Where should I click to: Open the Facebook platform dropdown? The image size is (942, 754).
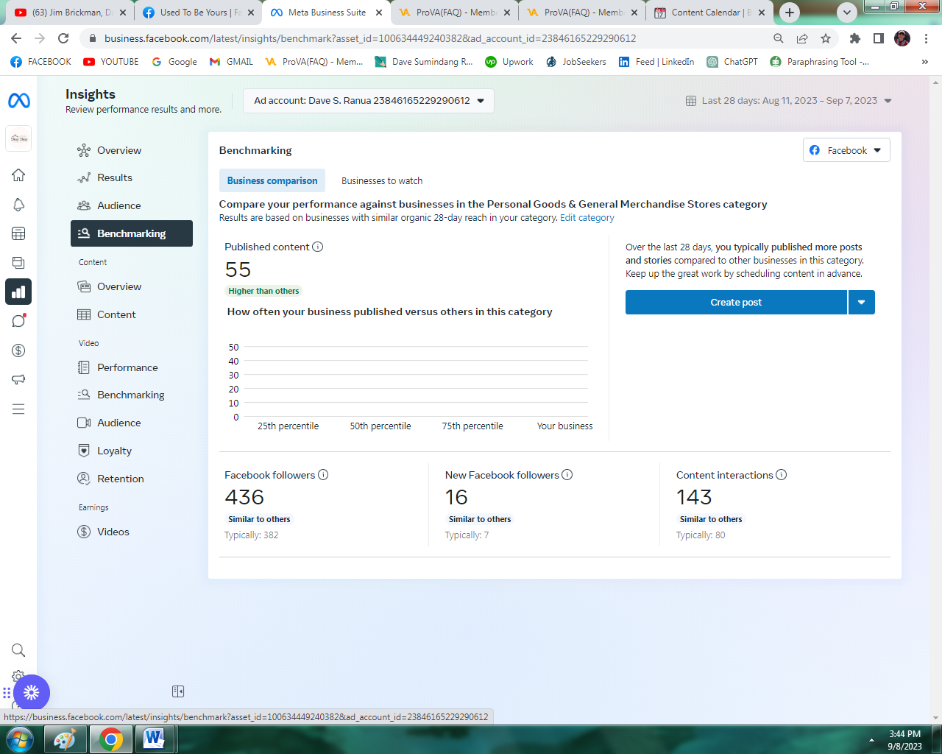click(x=846, y=150)
